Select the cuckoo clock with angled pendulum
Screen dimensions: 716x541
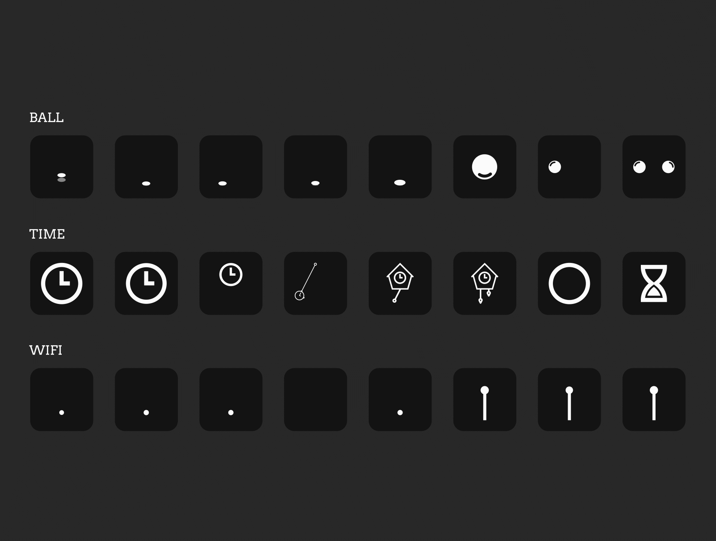(x=400, y=283)
